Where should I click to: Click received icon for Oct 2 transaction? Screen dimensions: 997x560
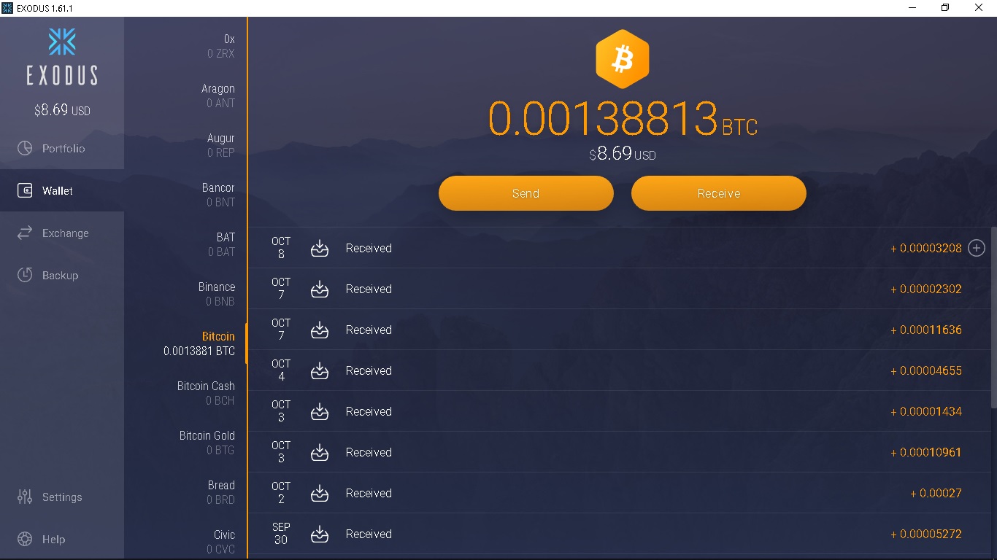[x=320, y=493]
